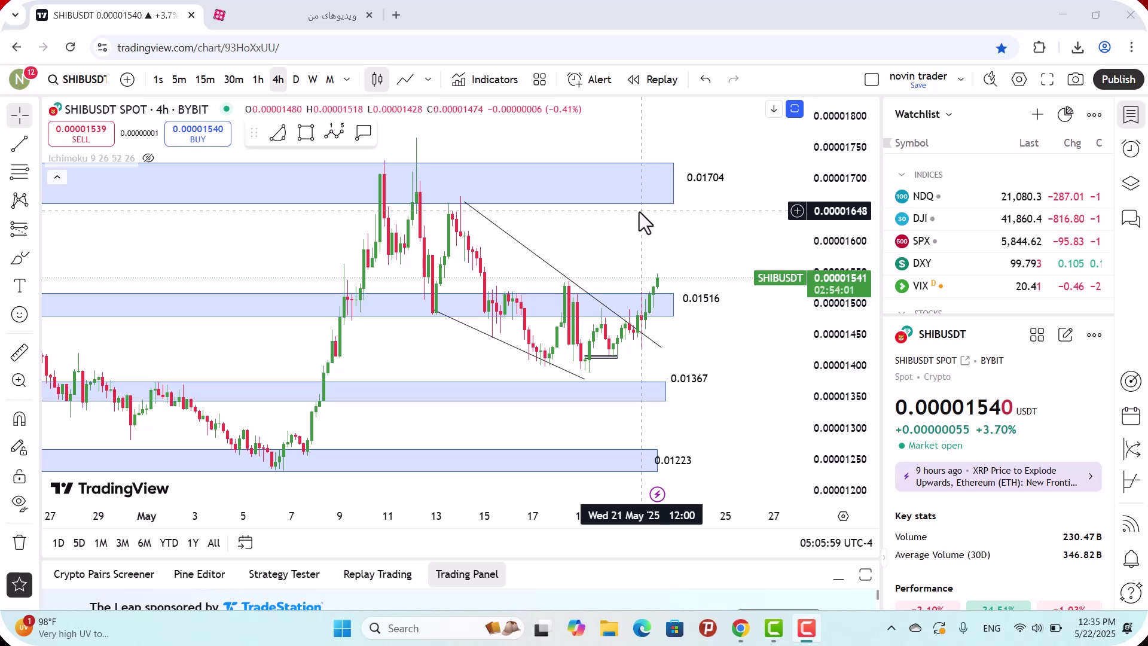
Task: Open Watchlist more options menu
Action: click(x=1094, y=114)
